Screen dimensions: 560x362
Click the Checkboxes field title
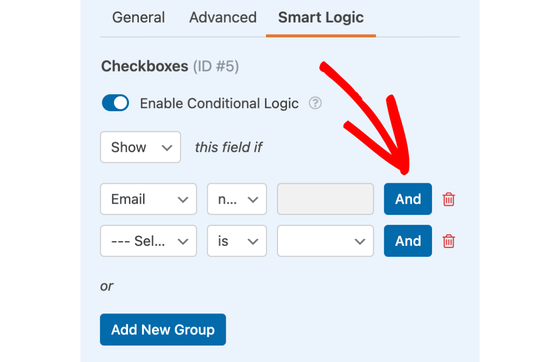click(145, 66)
